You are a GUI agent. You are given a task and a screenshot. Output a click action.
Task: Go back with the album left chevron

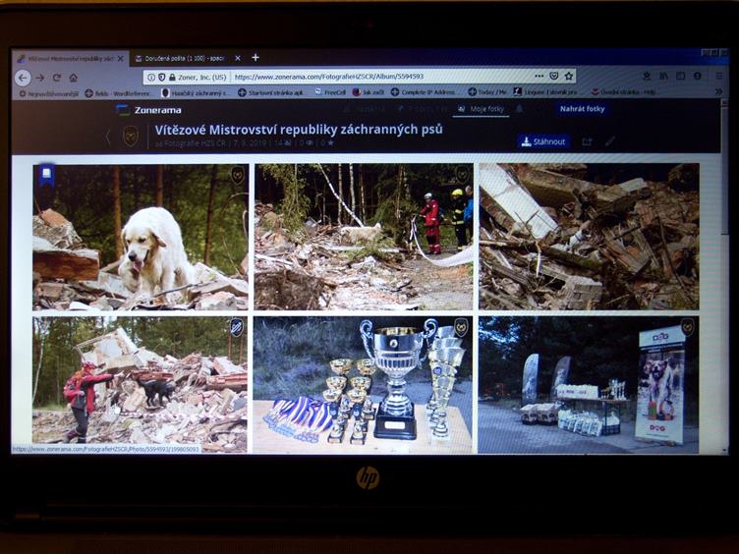108,138
